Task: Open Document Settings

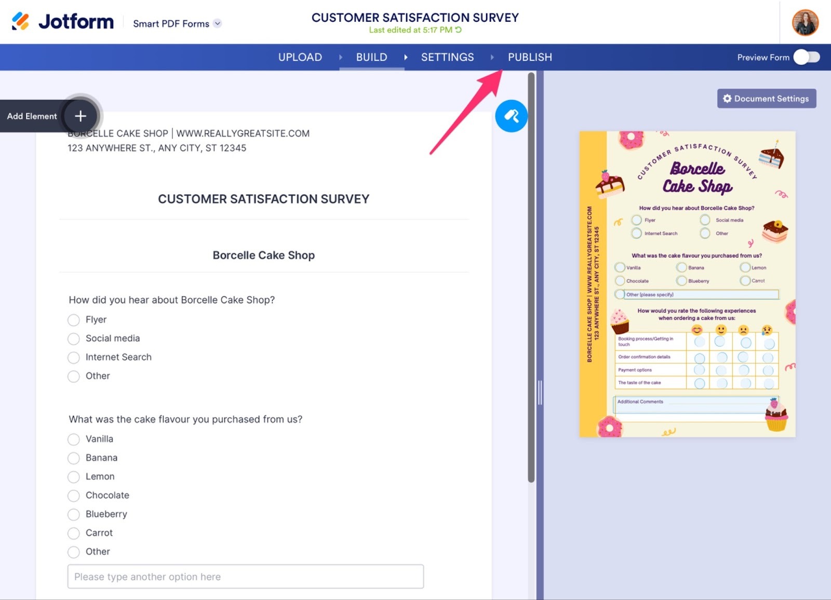Action: 767,99
